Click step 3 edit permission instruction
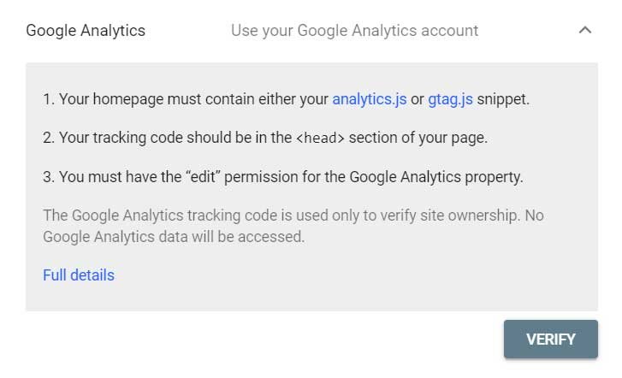Image resolution: width=622 pixels, height=378 pixels. (282, 178)
